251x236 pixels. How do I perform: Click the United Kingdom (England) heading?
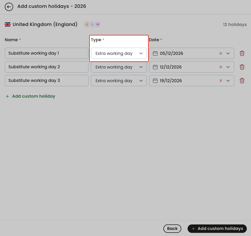pyautogui.click(x=45, y=24)
